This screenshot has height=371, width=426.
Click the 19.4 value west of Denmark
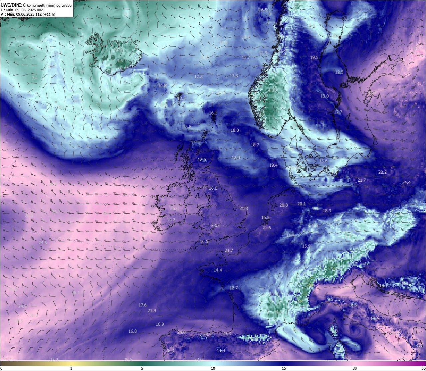pos(273,165)
